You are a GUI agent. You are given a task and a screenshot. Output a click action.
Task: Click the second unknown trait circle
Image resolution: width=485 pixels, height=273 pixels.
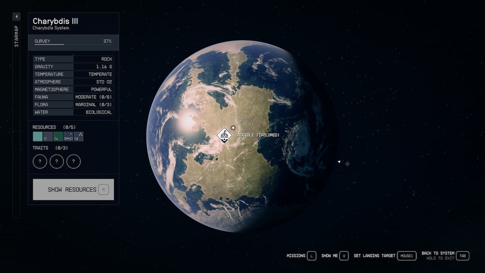(57, 161)
